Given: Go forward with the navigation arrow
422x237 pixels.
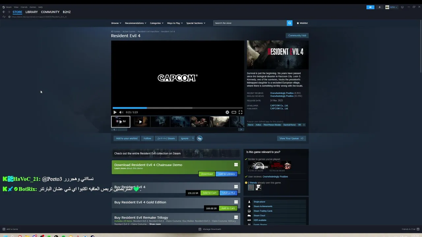Looking at the screenshot, I should [9, 12].
